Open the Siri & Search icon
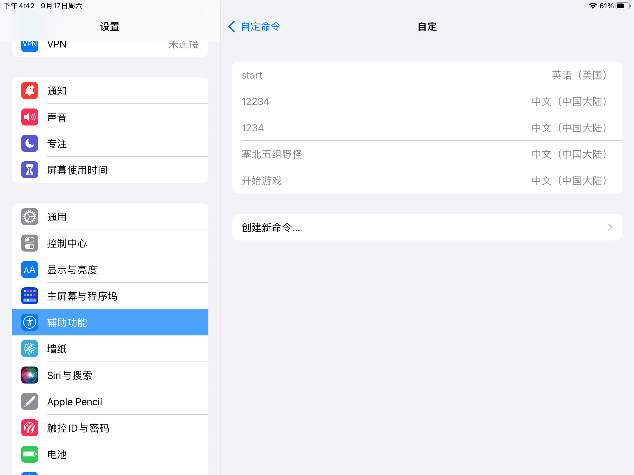Screen dimensions: 634x475 [x=30, y=375]
